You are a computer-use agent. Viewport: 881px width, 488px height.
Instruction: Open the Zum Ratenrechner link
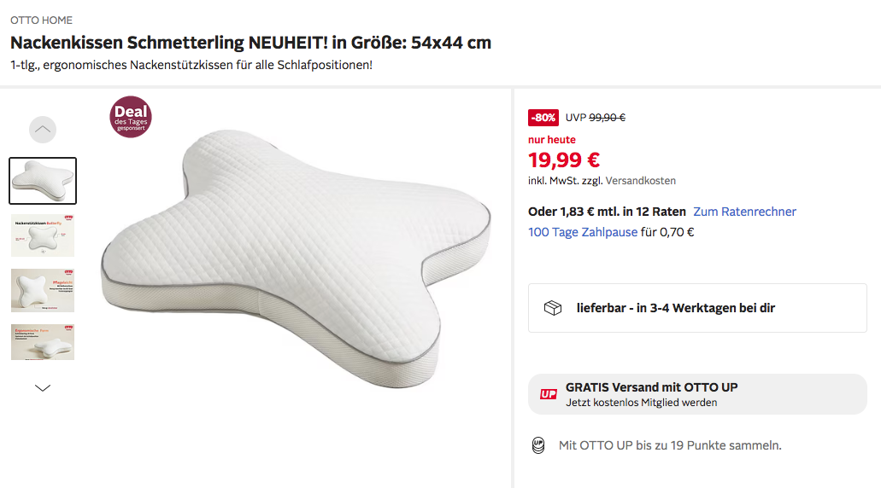click(744, 212)
